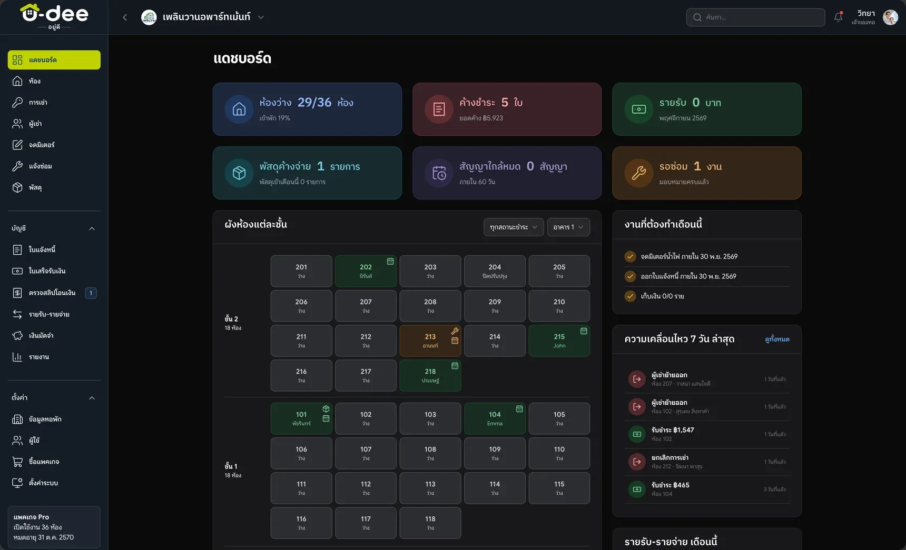906x550 pixels.
Task: Open ตรวจสลิปโอนเงิน slip check icon
Action: 17,293
